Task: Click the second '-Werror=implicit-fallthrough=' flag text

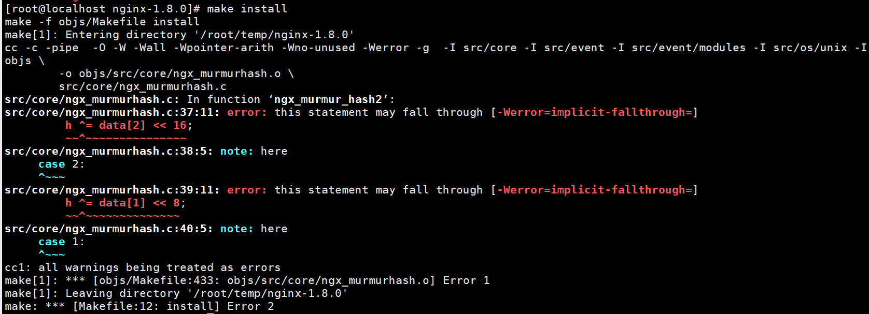Action: coord(595,190)
